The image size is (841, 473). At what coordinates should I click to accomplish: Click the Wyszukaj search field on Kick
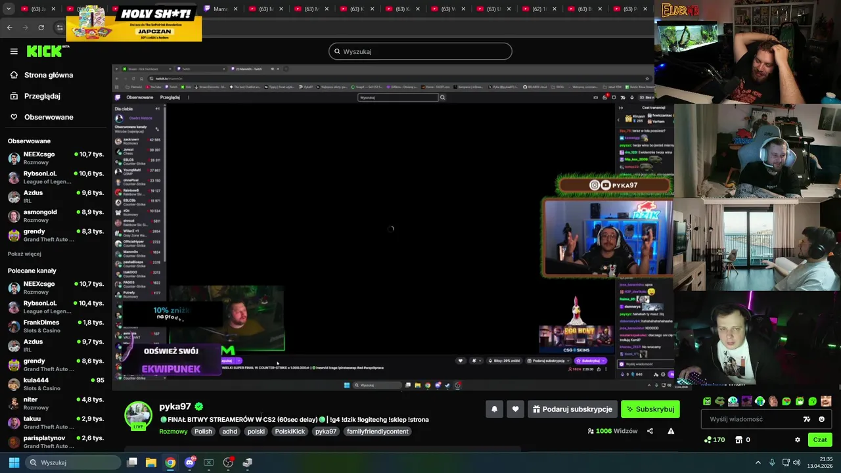click(x=420, y=51)
